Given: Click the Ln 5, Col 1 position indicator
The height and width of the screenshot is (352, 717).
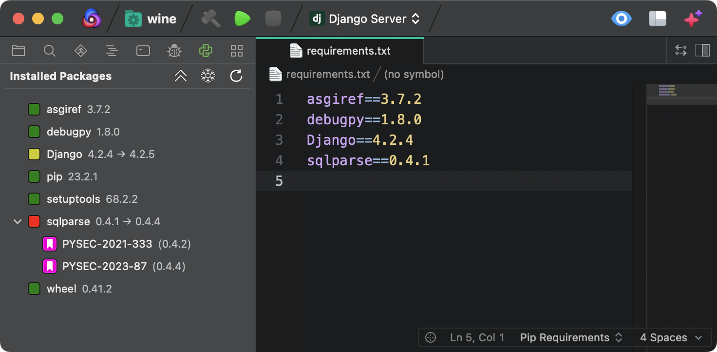Looking at the screenshot, I should (476, 337).
